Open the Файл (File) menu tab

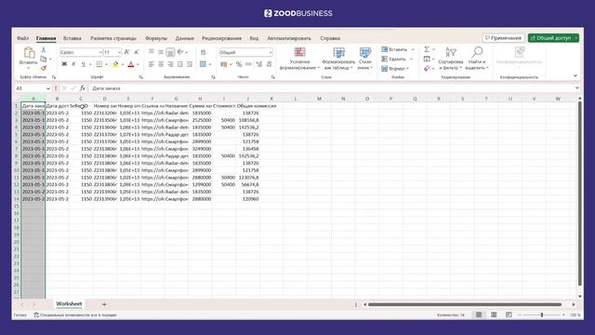22,38
